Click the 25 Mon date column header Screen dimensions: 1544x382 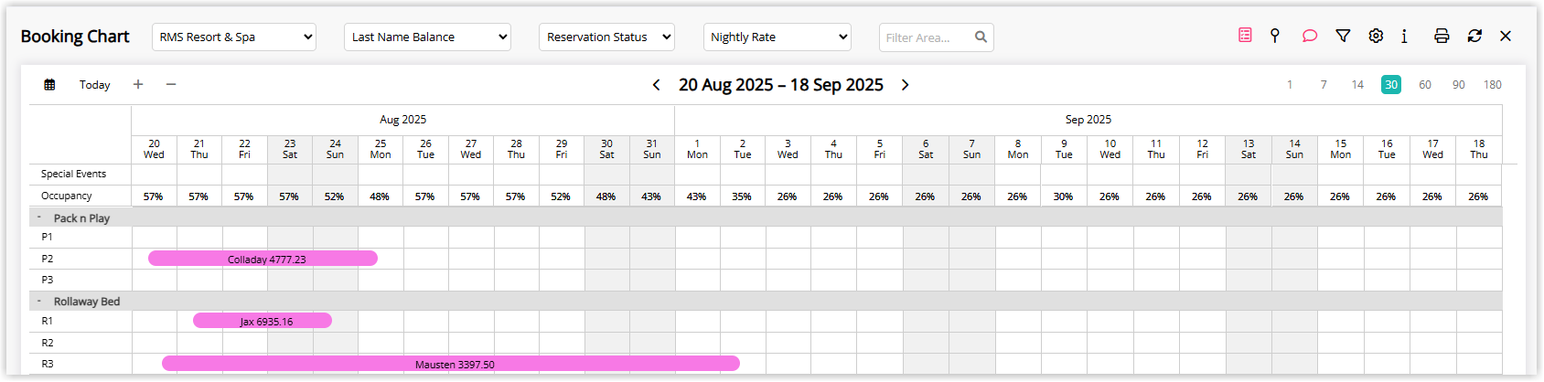pos(381,149)
